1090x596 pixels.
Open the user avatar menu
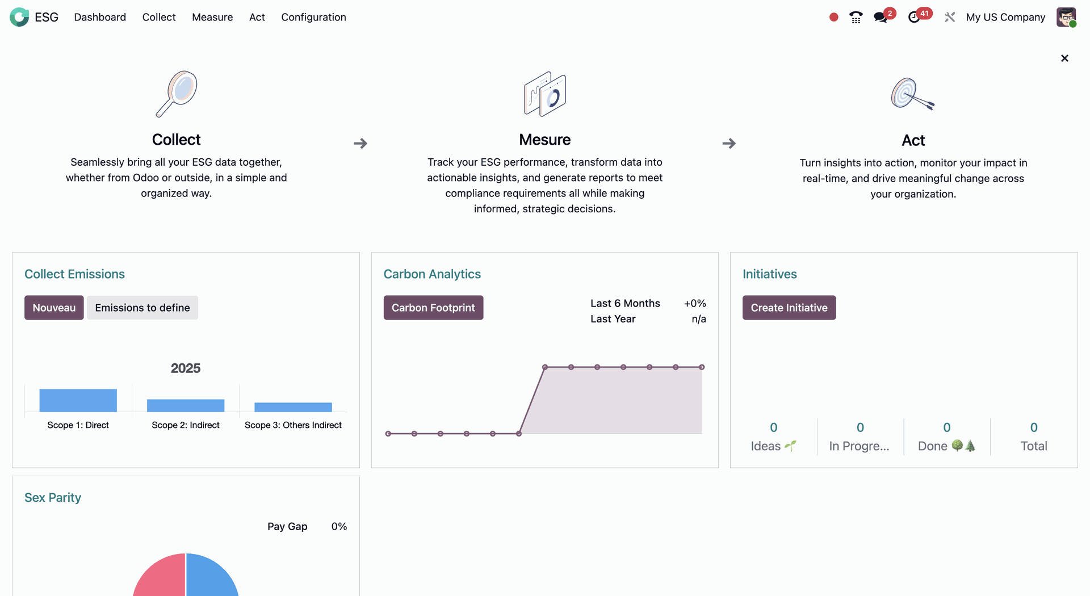[x=1066, y=17]
